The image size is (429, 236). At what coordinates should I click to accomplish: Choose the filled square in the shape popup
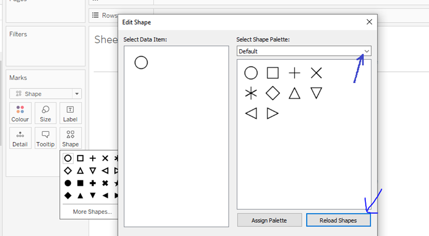coord(80,183)
